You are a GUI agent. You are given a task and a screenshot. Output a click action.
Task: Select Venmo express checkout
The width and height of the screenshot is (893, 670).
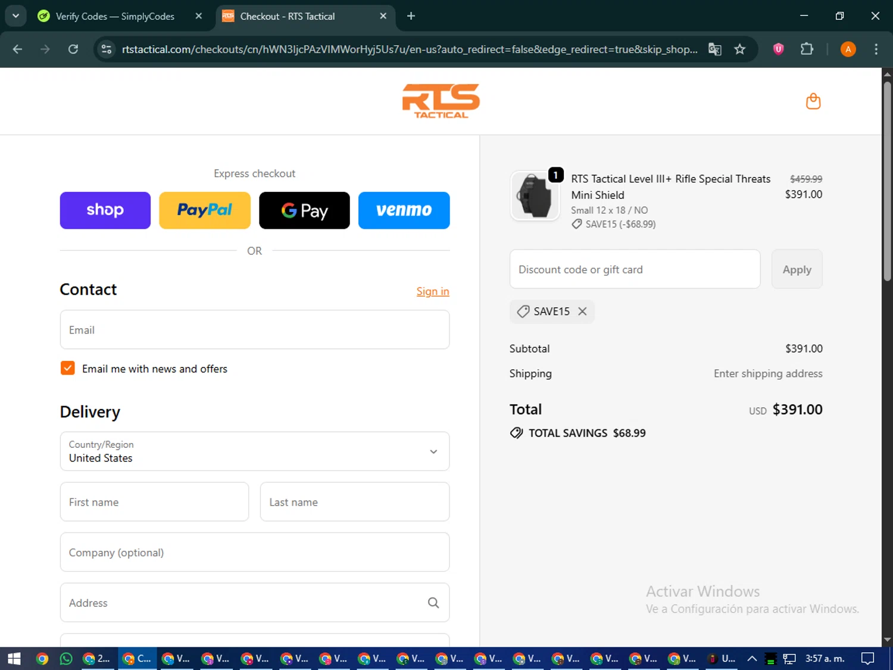click(404, 210)
